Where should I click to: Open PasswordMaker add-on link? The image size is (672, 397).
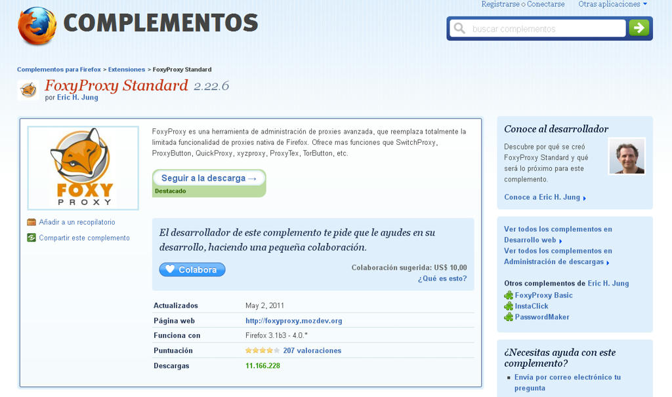click(x=542, y=317)
